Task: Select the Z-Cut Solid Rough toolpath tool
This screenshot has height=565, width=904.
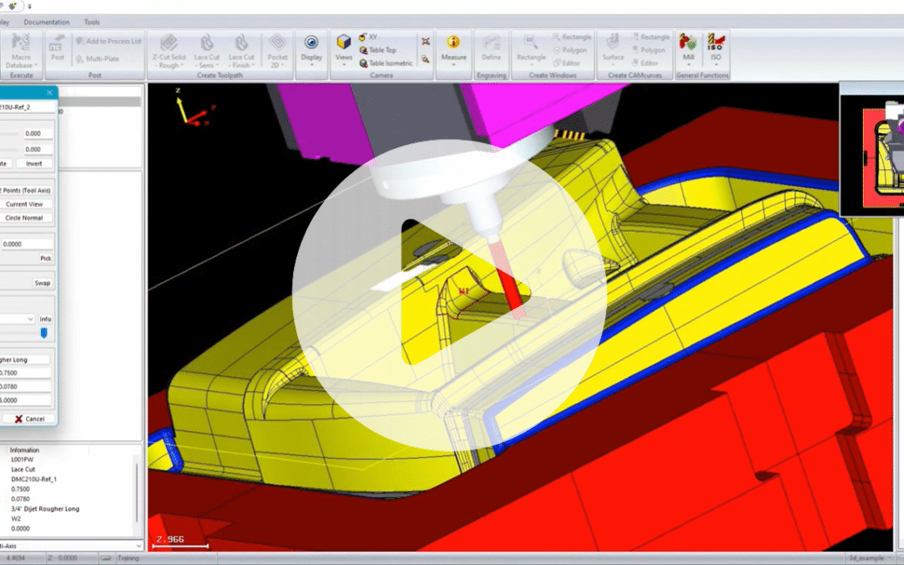Action: 171,50
